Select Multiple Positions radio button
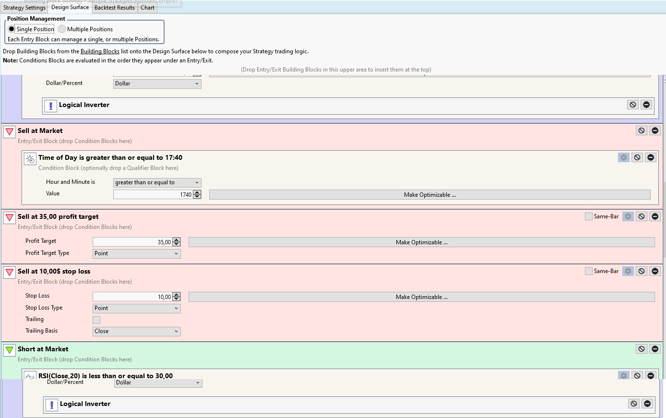The width and height of the screenshot is (666, 418). point(62,29)
